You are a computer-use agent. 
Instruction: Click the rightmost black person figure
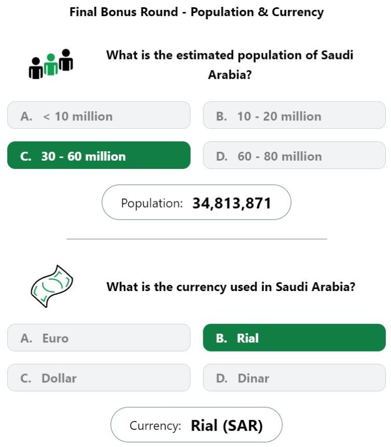[x=66, y=60]
